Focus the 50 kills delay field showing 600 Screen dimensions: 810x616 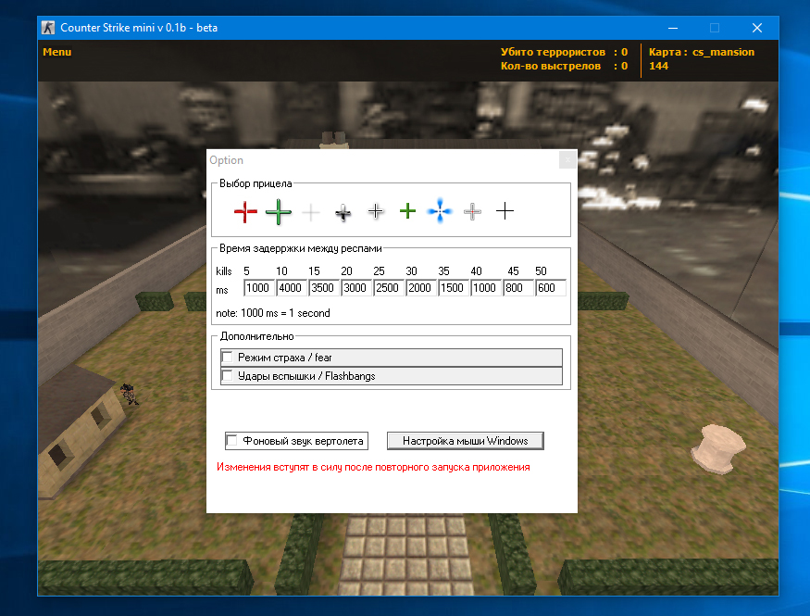tap(551, 288)
